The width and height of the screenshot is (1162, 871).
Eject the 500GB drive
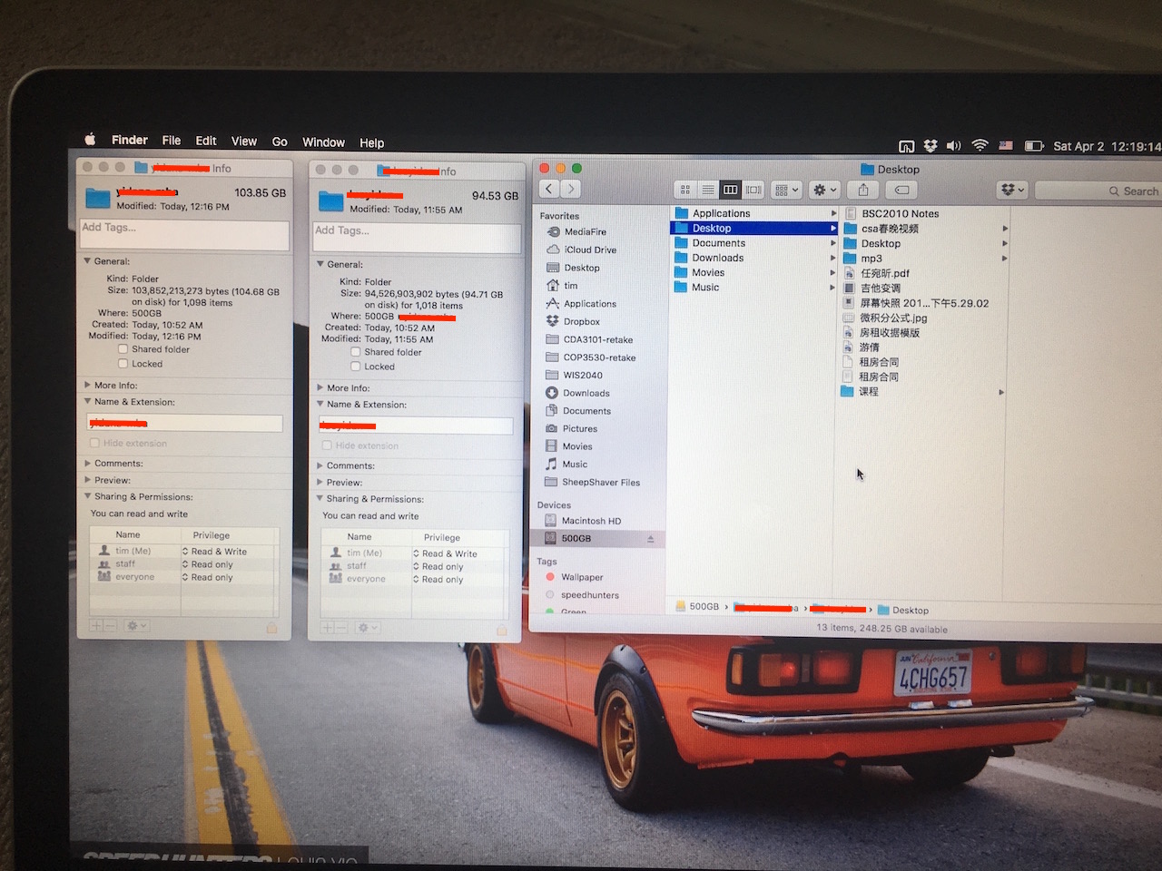(651, 539)
